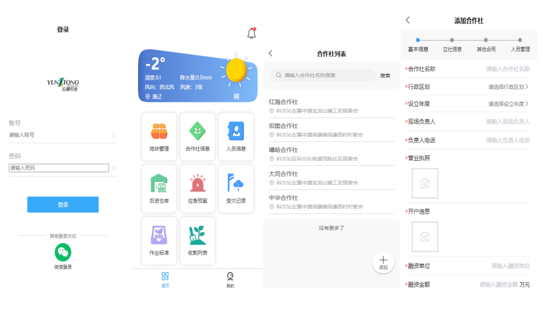Click the 搜索 search button
The width and height of the screenshot is (556, 316).
coord(385,76)
